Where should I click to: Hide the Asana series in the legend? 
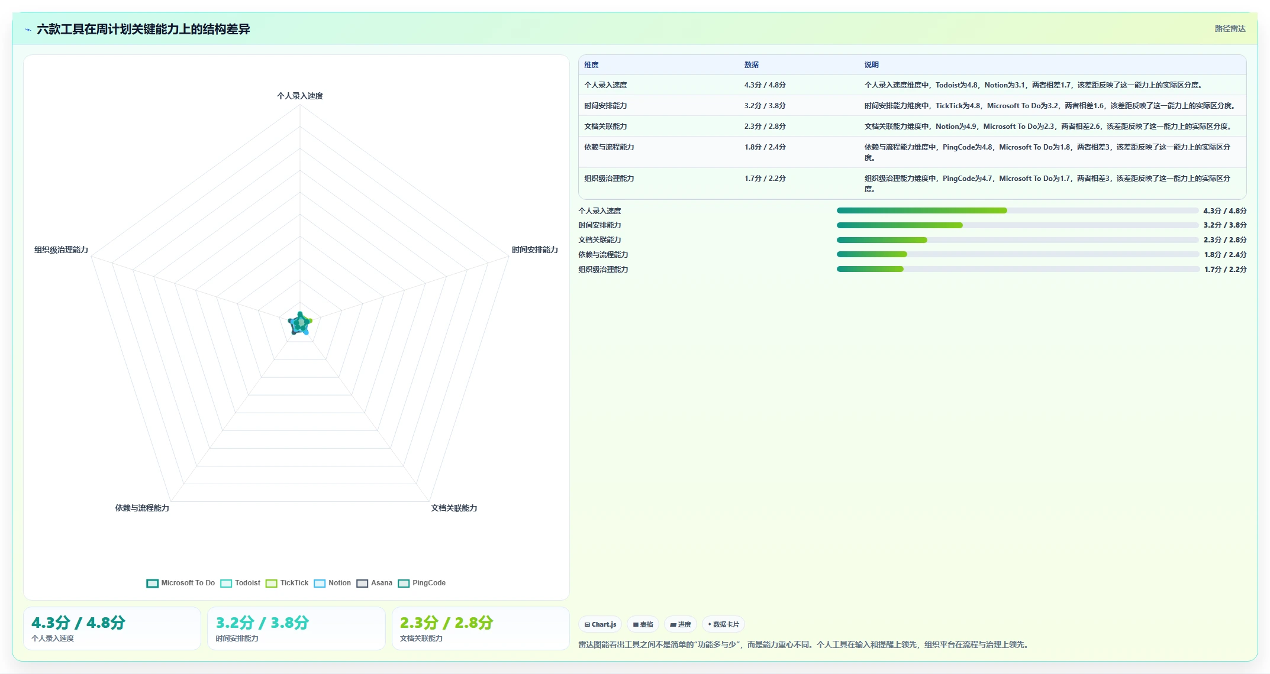[x=374, y=583]
